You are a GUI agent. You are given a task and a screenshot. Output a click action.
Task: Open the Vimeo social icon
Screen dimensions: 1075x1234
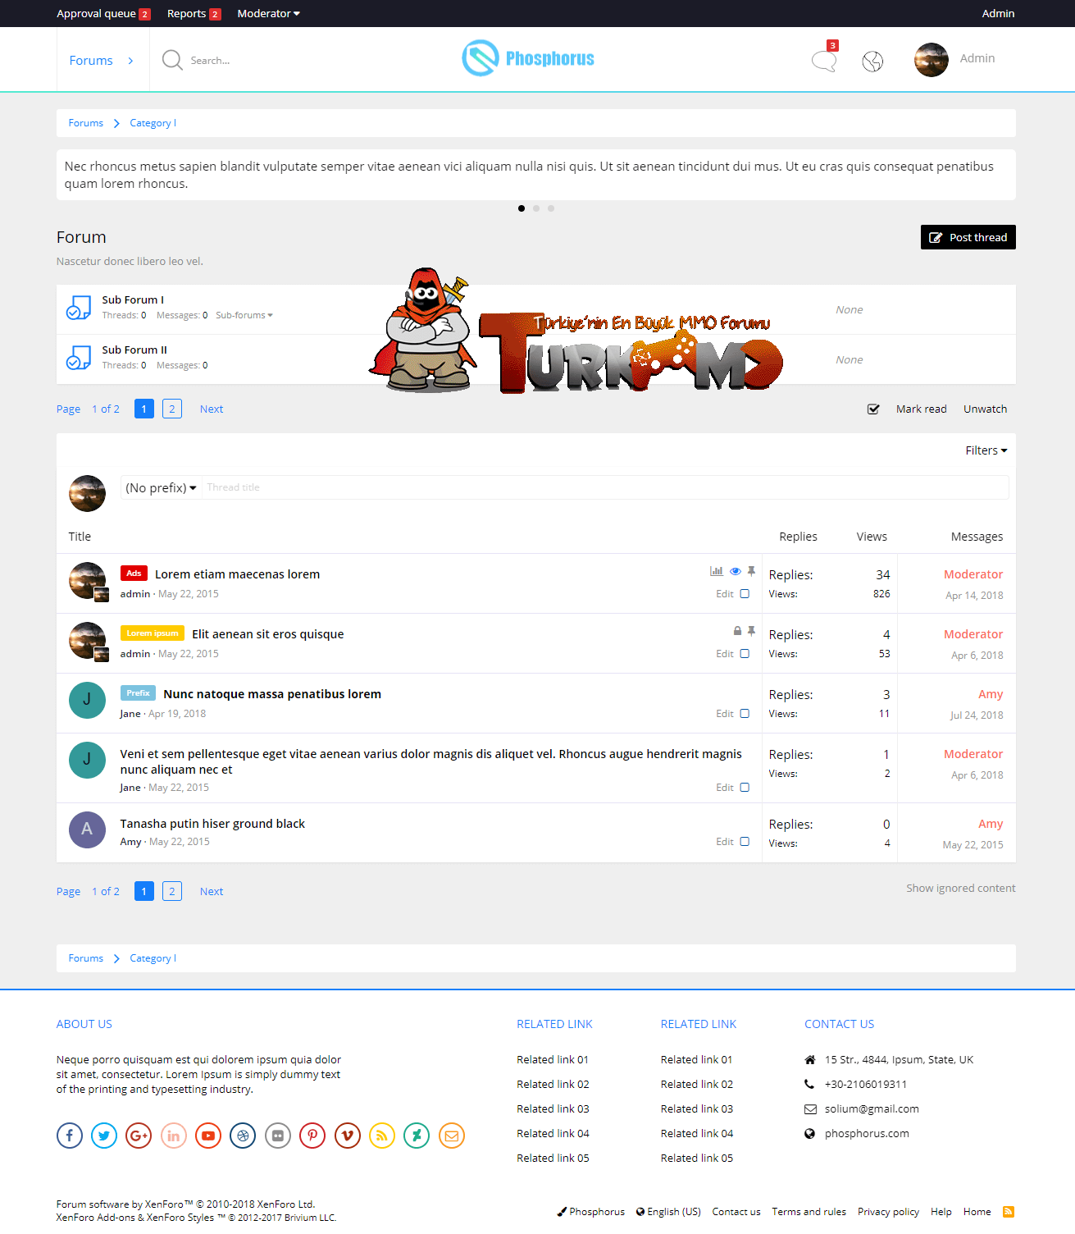348,1136
